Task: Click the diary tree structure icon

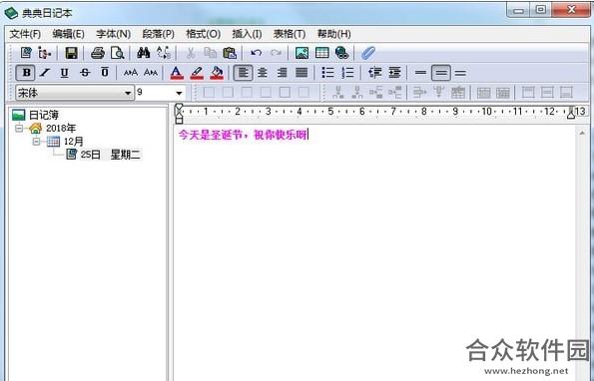Action: coord(44,53)
